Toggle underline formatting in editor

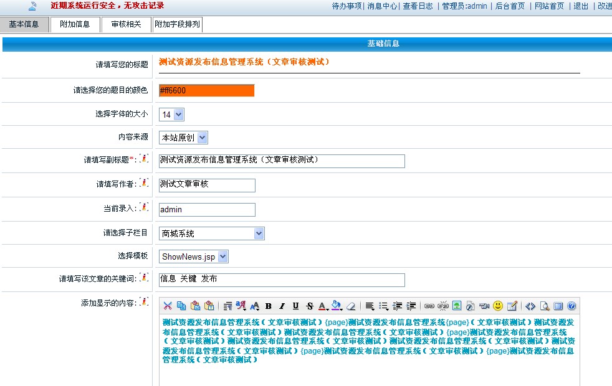pyautogui.click(x=296, y=306)
